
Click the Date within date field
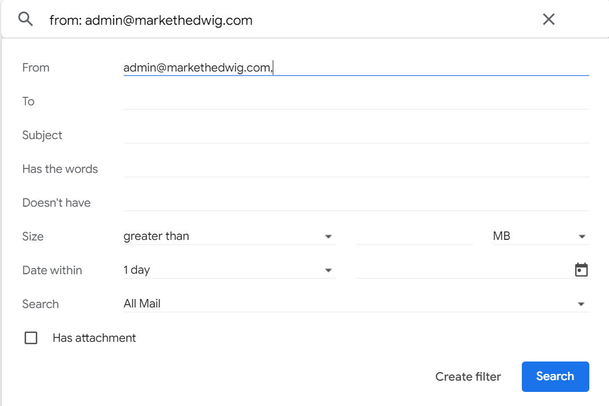click(462, 270)
